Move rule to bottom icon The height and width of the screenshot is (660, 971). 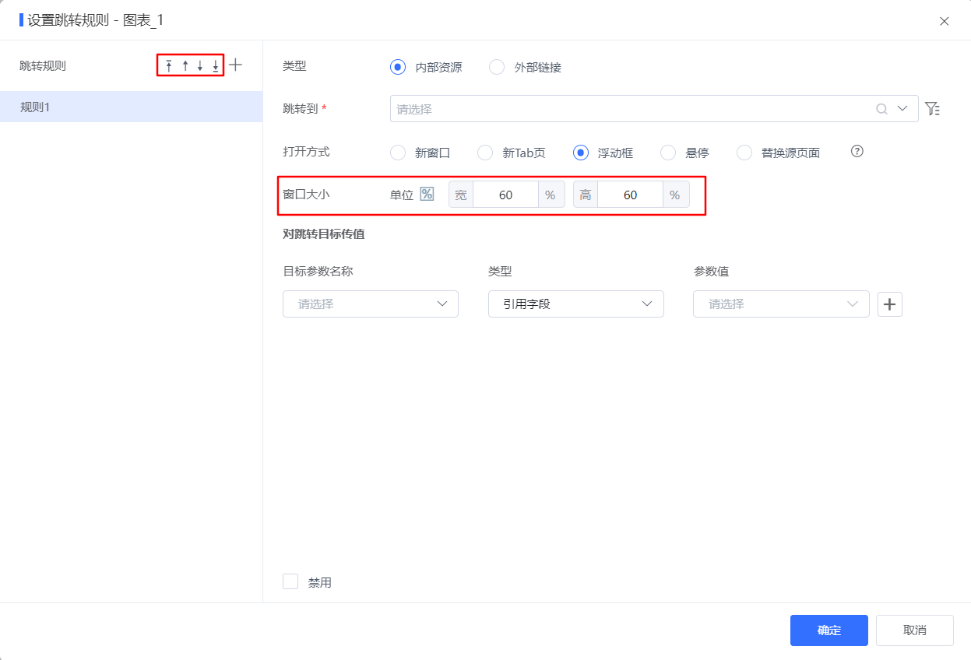coord(216,66)
